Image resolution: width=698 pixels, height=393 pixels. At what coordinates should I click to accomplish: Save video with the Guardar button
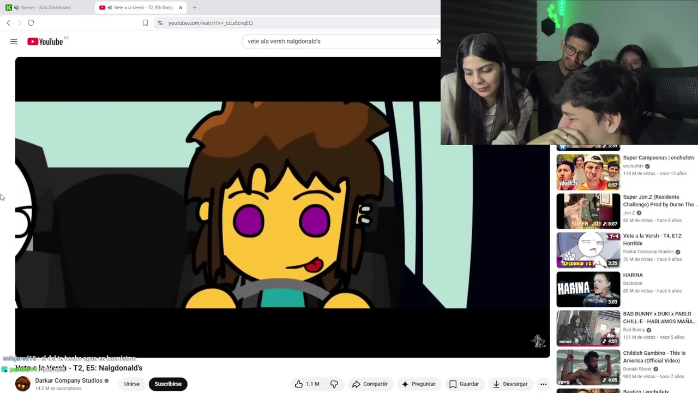pos(464,384)
